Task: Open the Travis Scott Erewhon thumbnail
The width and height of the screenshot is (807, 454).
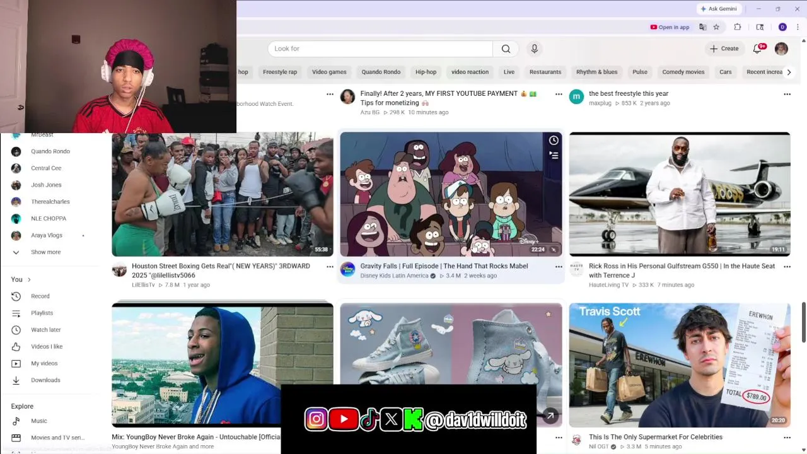Action: pos(680,365)
